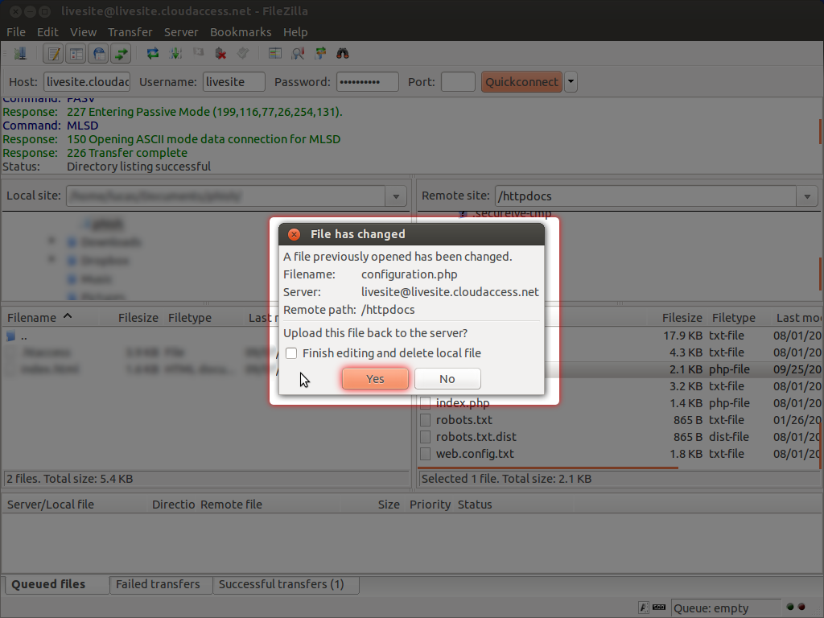The width and height of the screenshot is (824, 618).
Task: Open the Quickconnect history dropdown arrow
Action: tap(571, 82)
